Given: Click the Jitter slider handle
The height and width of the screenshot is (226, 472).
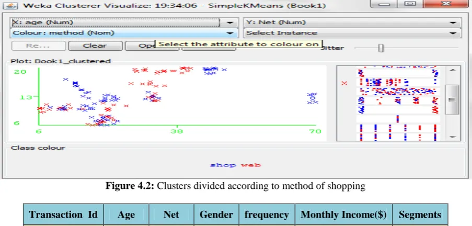Looking at the screenshot, I should 381,48.
